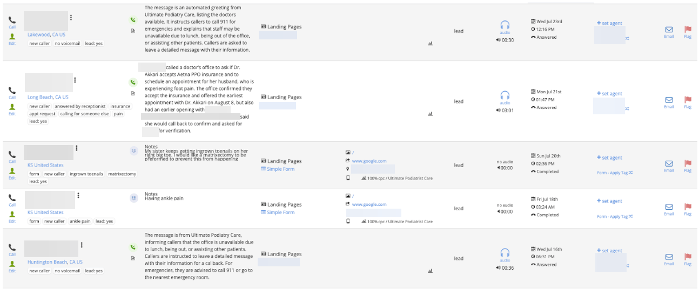Click Simple Form link for ankle pain lead
Viewport: 699px width, 289px height.
point(280,212)
